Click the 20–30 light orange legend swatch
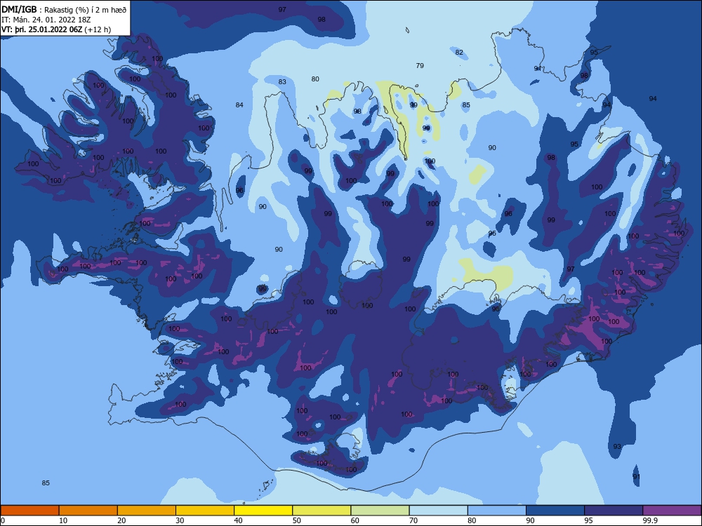 pyautogui.click(x=147, y=511)
